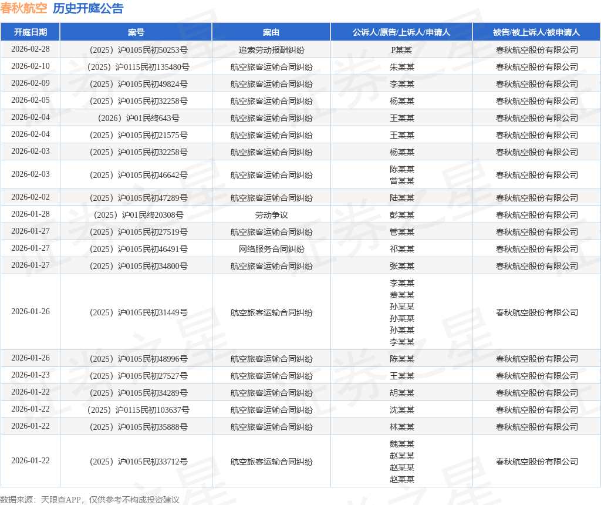Click case number 沪0105民初47289号
This screenshot has width=601, height=505.
(x=139, y=198)
